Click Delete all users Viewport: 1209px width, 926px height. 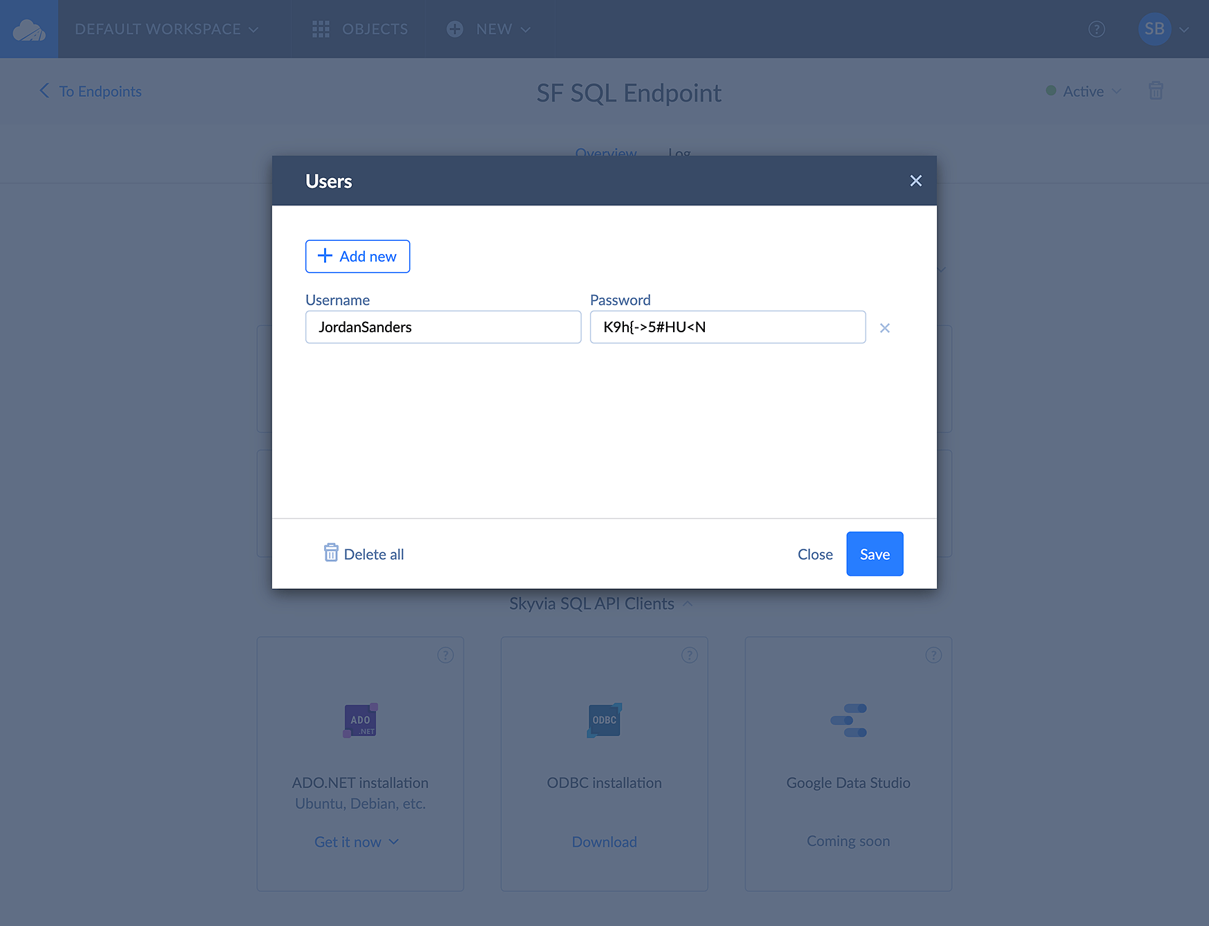coord(364,554)
